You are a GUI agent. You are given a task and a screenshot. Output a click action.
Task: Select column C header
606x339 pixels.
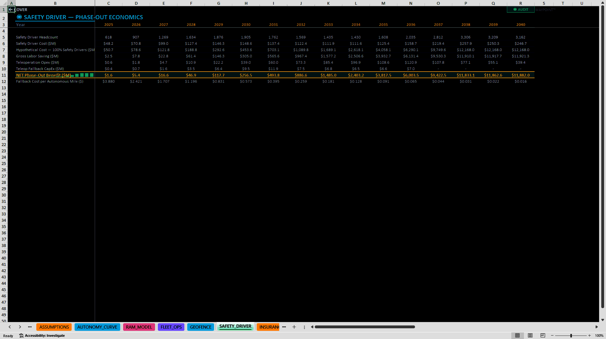(109, 3)
